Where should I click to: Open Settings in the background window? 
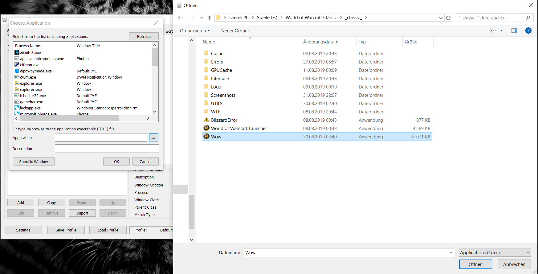tap(23, 230)
